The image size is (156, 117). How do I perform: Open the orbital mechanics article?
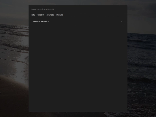coord(78,21)
